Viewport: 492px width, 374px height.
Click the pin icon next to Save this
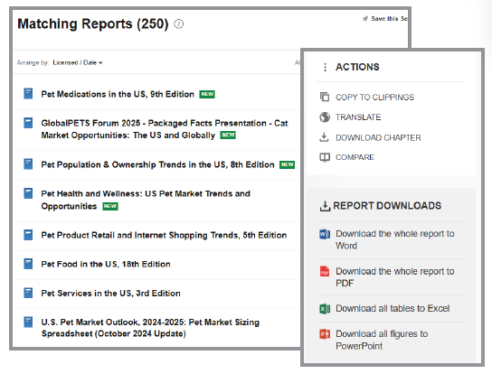[364, 19]
